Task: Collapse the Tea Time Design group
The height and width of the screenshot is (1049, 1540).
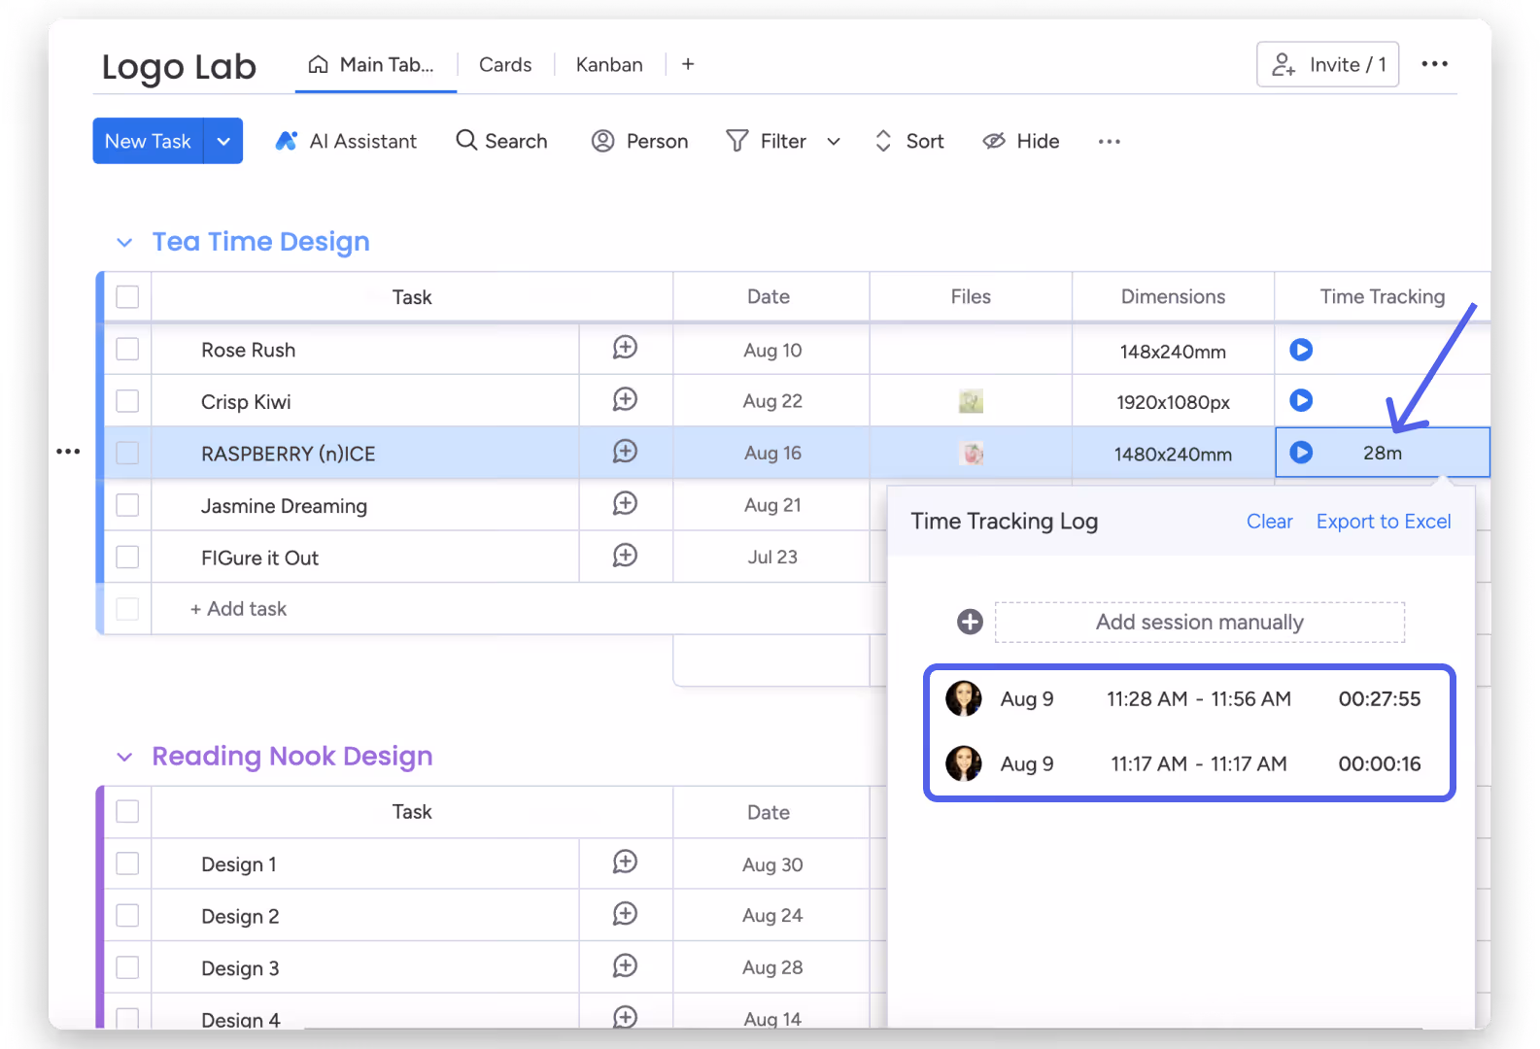Action: [124, 242]
